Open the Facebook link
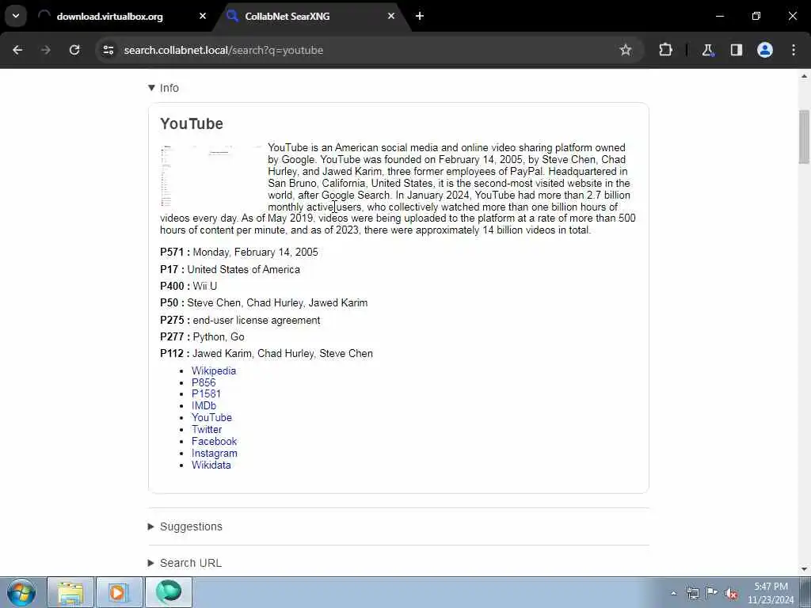This screenshot has width=811, height=608. tap(214, 442)
